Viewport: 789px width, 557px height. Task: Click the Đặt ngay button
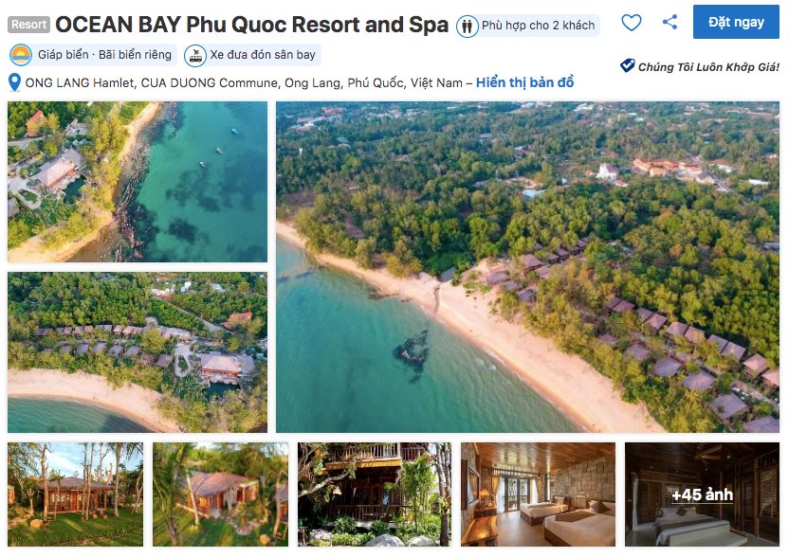coord(736,22)
